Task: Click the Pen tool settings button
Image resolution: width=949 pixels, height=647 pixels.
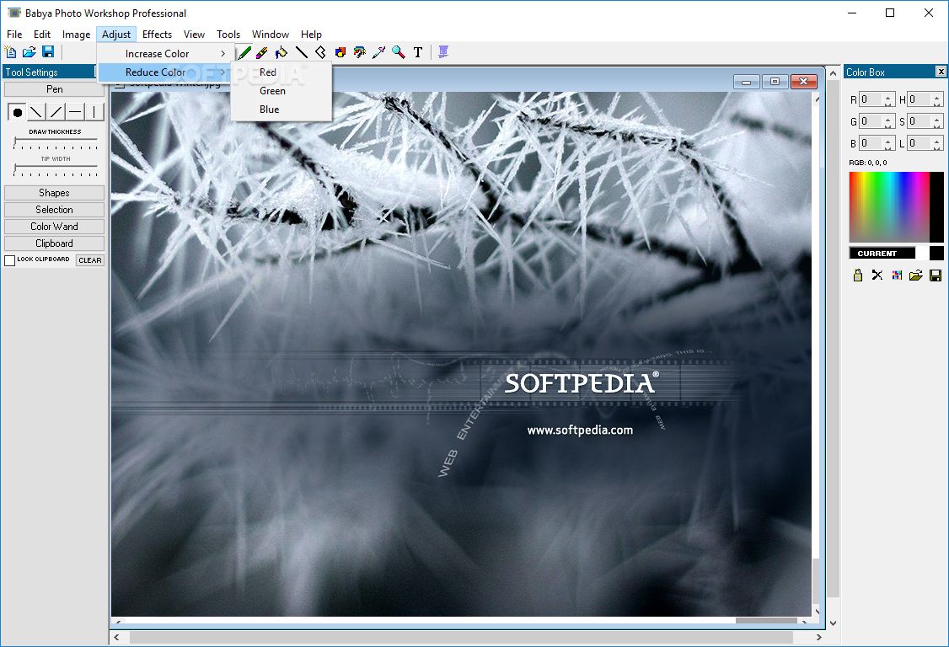Action: click(x=55, y=89)
